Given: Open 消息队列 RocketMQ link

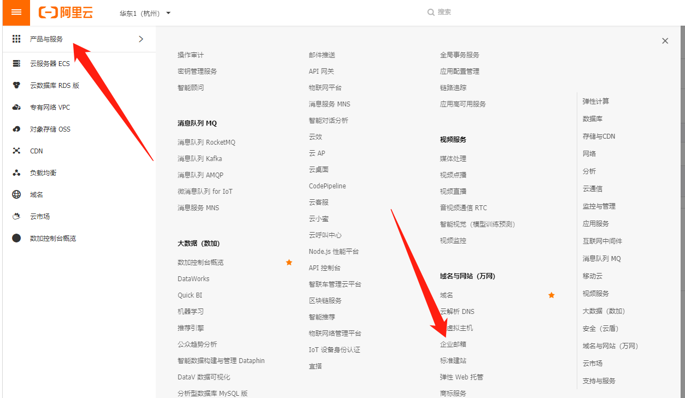Looking at the screenshot, I should [x=207, y=142].
